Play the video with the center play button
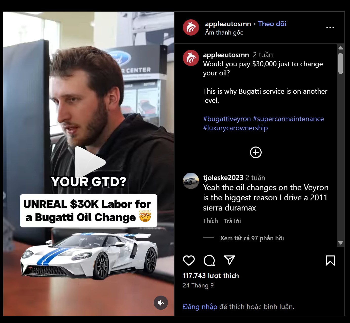350x323 pixels. point(89,162)
